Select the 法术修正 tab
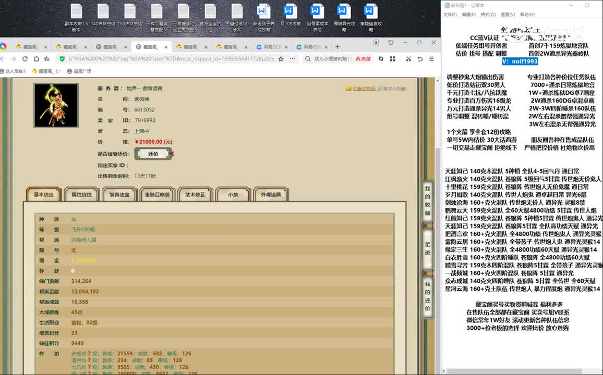Screen dimensions: 603x375 (196, 195)
